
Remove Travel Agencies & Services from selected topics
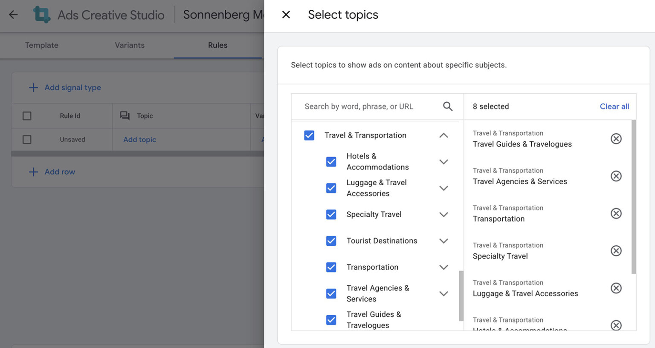(x=616, y=176)
